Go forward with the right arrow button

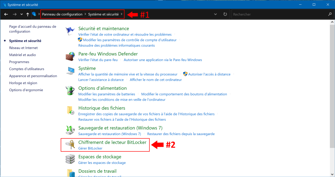[x=14, y=14]
